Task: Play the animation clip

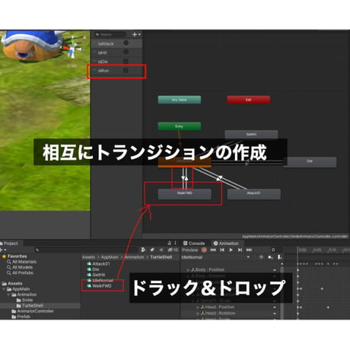Action: coord(231,250)
